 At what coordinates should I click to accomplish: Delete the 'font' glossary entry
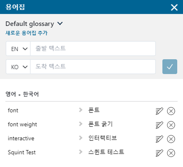171,111
